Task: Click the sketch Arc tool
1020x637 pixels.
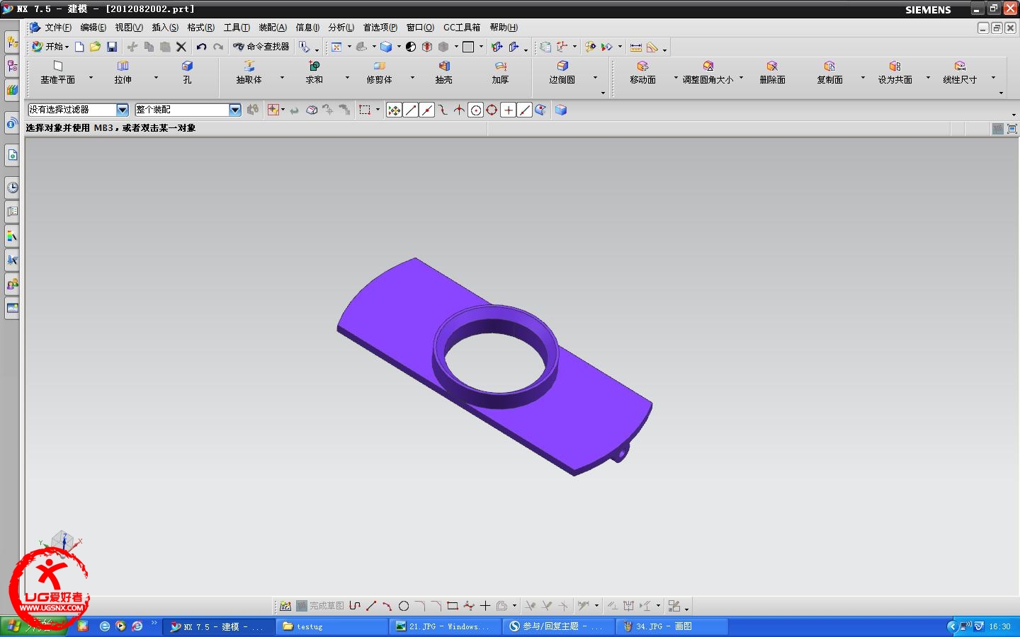Action: click(x=387, y=606)
